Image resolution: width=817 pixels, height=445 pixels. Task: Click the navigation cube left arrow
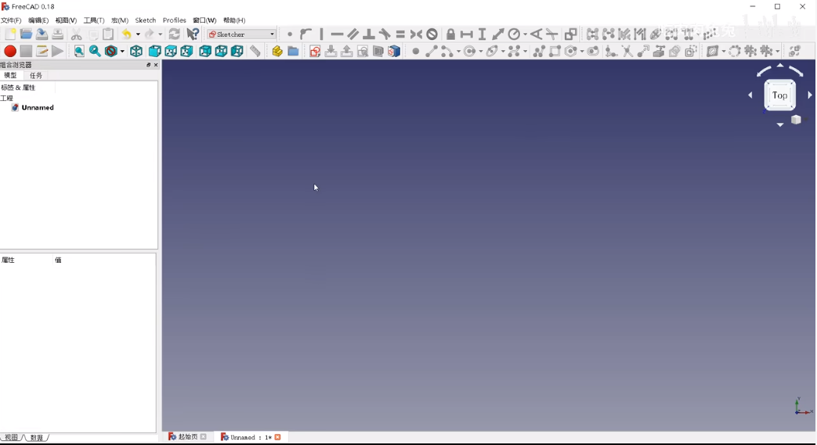(750, 95)
